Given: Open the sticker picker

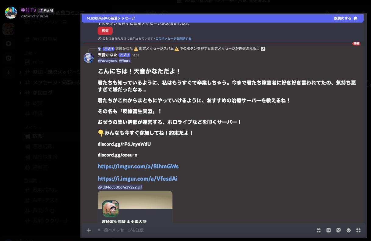Looking at the screenshot, I should [x=338, y=230].
